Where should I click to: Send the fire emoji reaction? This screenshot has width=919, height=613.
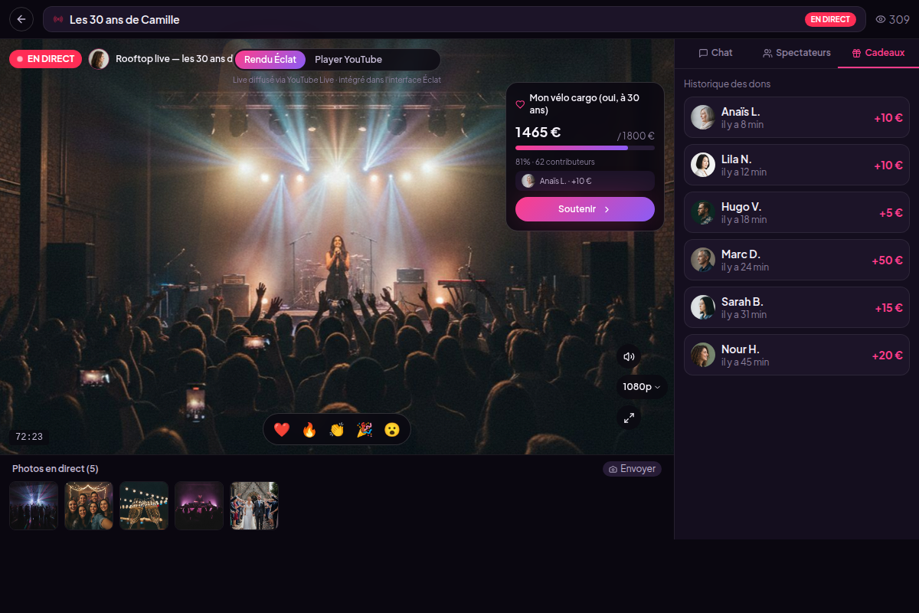click(309, 430)
